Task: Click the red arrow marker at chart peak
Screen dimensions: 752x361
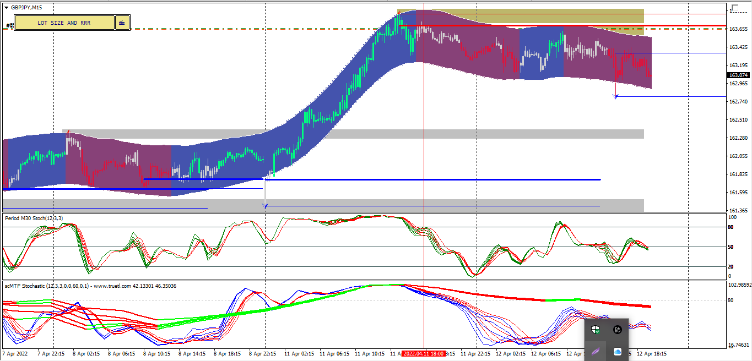Action: click(x=398, y=11)
